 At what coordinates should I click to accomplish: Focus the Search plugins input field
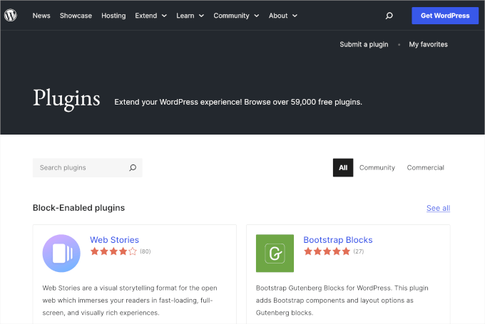[x=88, y=168]
